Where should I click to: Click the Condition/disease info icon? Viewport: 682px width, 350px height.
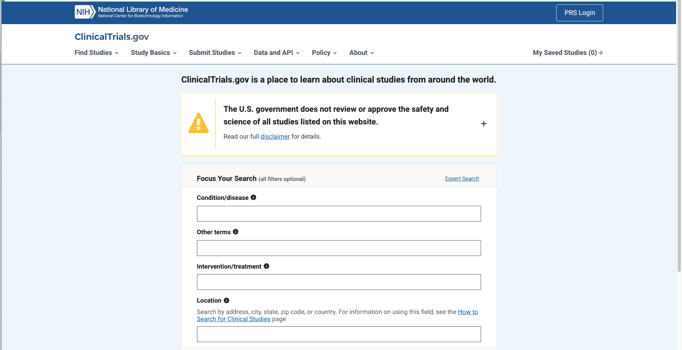click(x=253, y=198)
